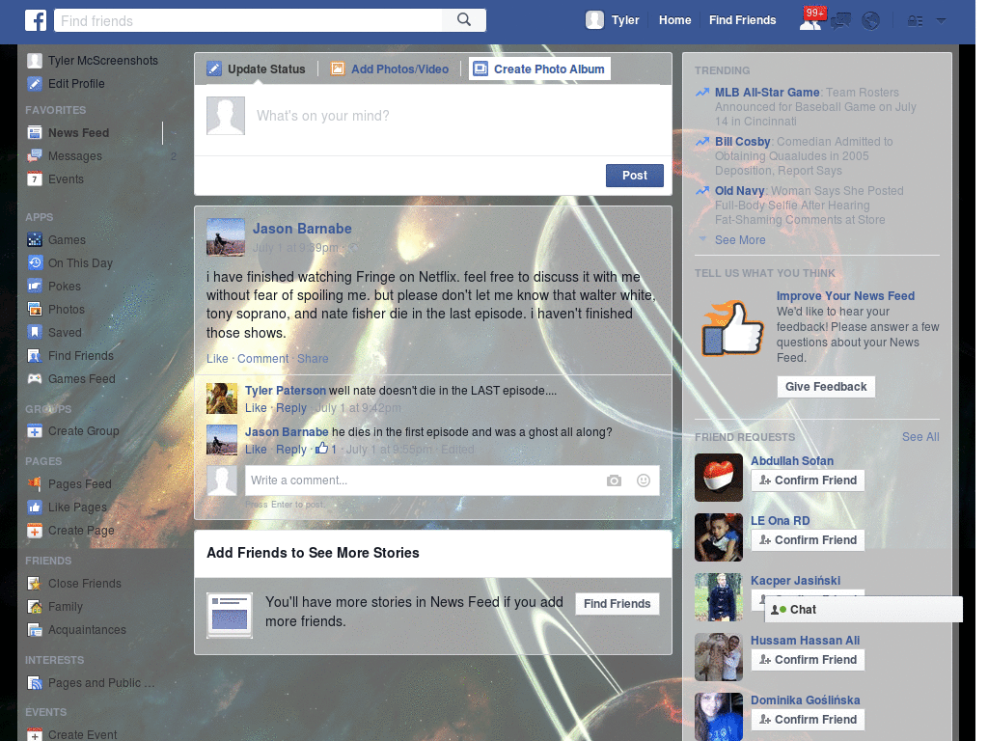The image size is (988, 741).
Task: Like Jason Barnabe's Fringe post
Action: pyautogui.click(x=217, y=359)
